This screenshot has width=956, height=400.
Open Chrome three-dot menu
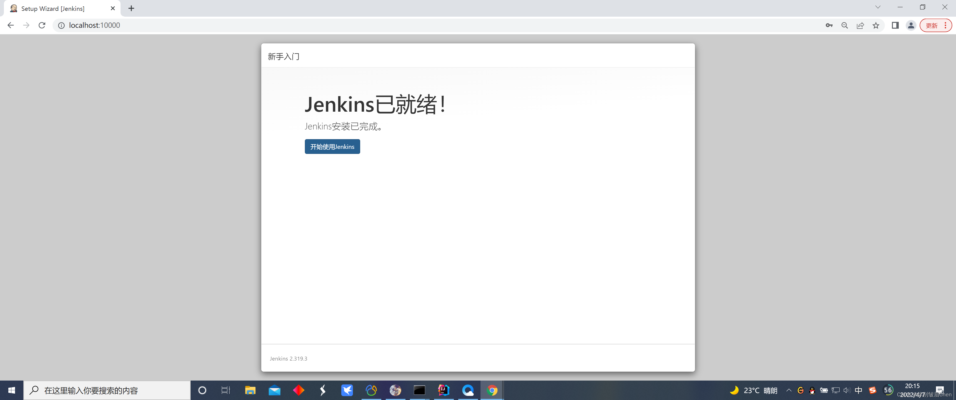945,25
